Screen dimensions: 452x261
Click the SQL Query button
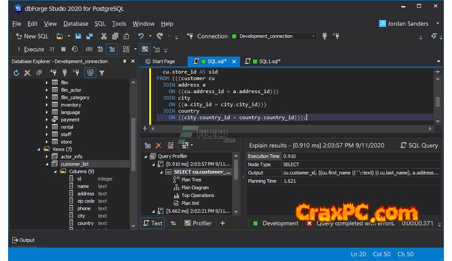419,146
